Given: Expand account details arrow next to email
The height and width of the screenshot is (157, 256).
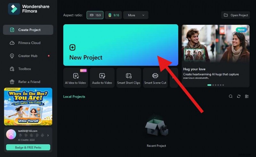Looking at the screenshot, I should pos(48,135).
